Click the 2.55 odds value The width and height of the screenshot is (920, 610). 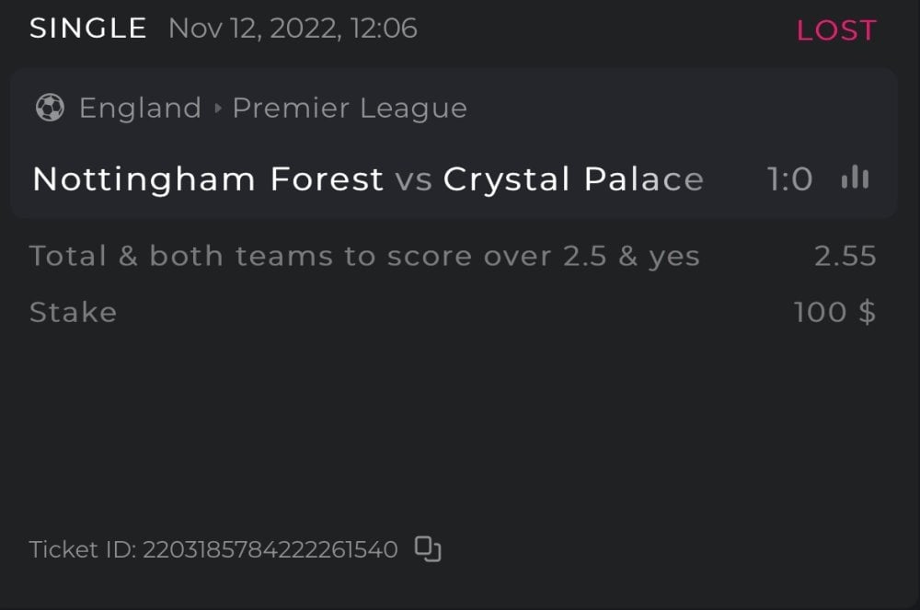845,256
